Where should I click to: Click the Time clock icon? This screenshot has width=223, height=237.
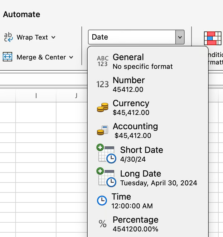click(102, 201)
